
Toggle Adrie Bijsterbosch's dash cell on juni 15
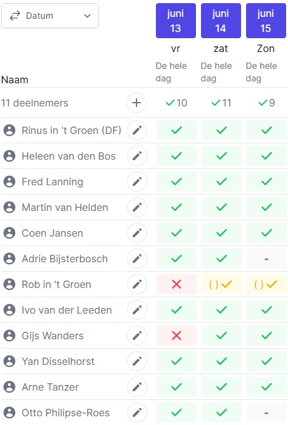[x=266, y=259]
